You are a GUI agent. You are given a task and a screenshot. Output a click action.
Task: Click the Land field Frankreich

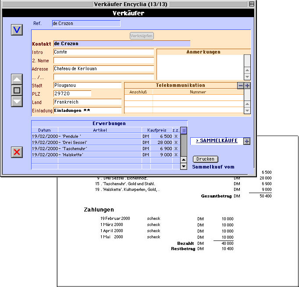pyautogui.click(x=88, y=102)
